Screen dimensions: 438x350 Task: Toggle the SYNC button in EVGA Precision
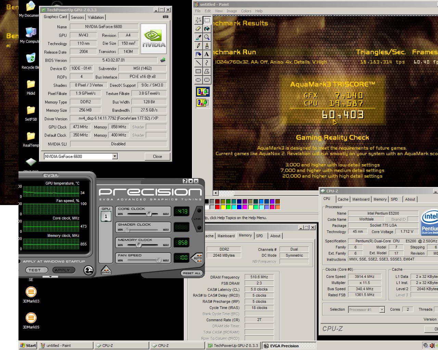[x=106, y=270]
